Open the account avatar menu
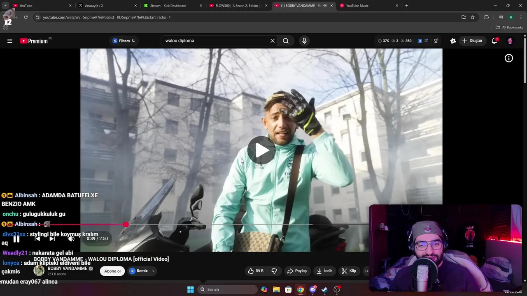 510,41
